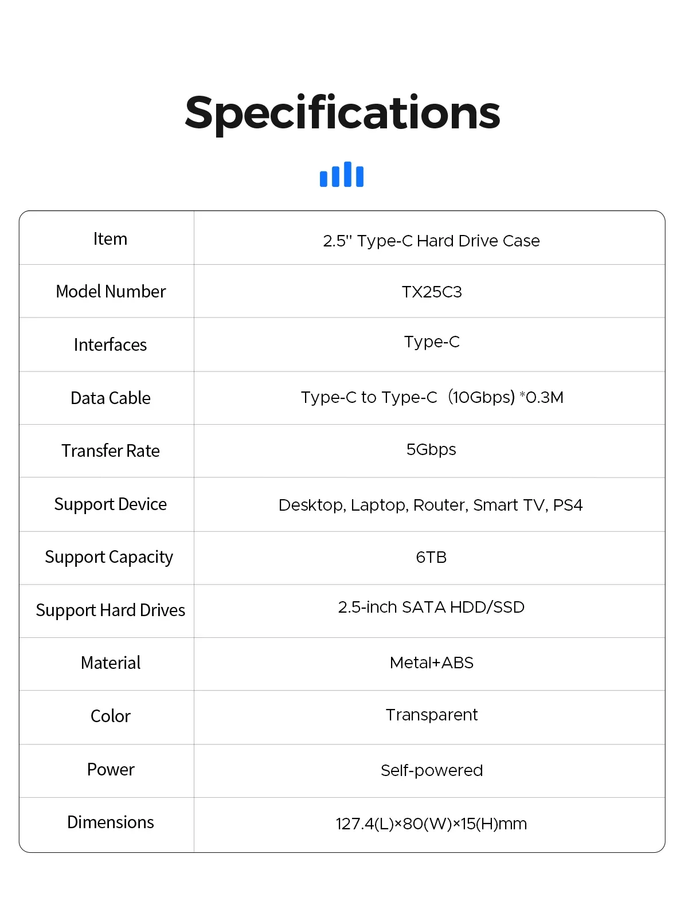Select the Metal+ABS material value
This screenshot has height=917, width=688.
[x=431, y=663]
